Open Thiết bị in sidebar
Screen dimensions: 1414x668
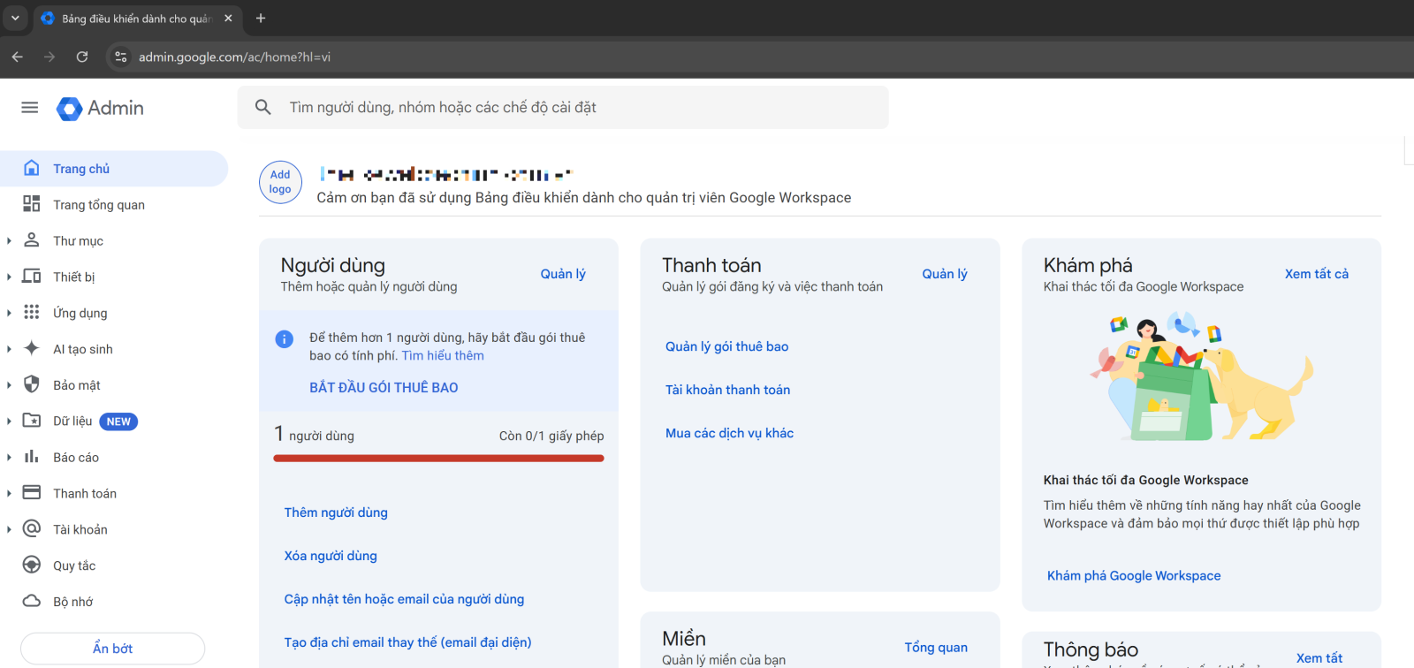(x=73, y=277)
